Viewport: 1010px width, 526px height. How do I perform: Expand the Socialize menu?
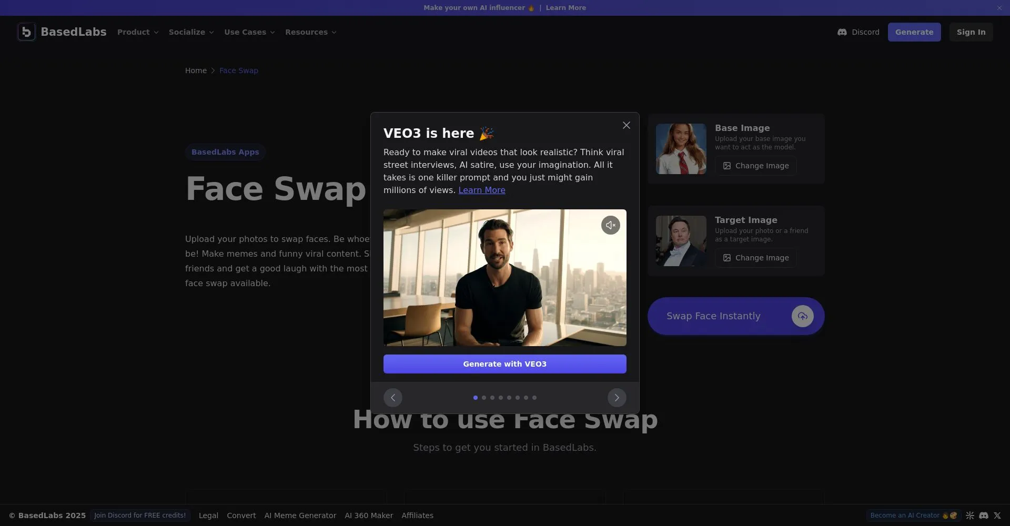191,32
